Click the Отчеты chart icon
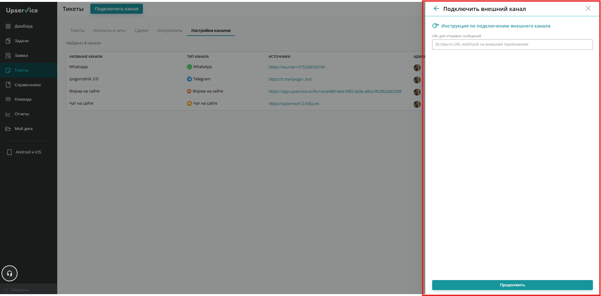601x296 pixels. click(x=8, y=114)
